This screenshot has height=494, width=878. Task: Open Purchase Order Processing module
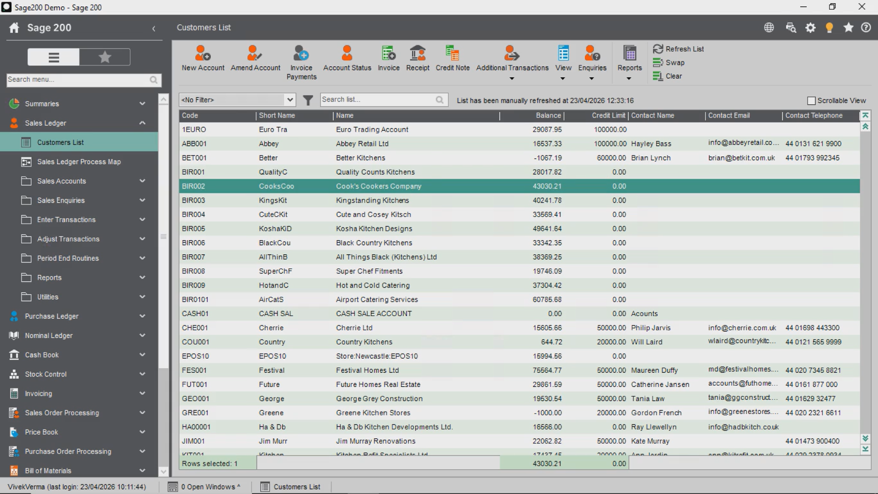(79, 451)
